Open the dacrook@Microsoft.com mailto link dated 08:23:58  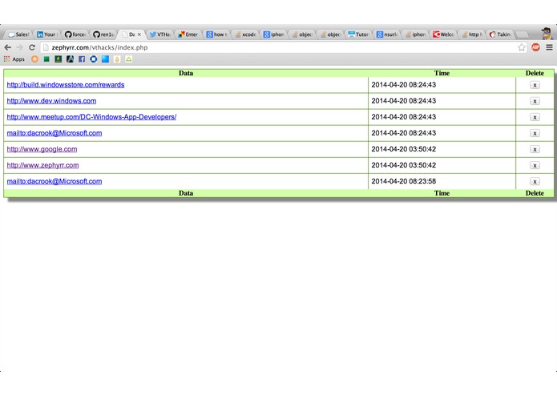point(54,181)
